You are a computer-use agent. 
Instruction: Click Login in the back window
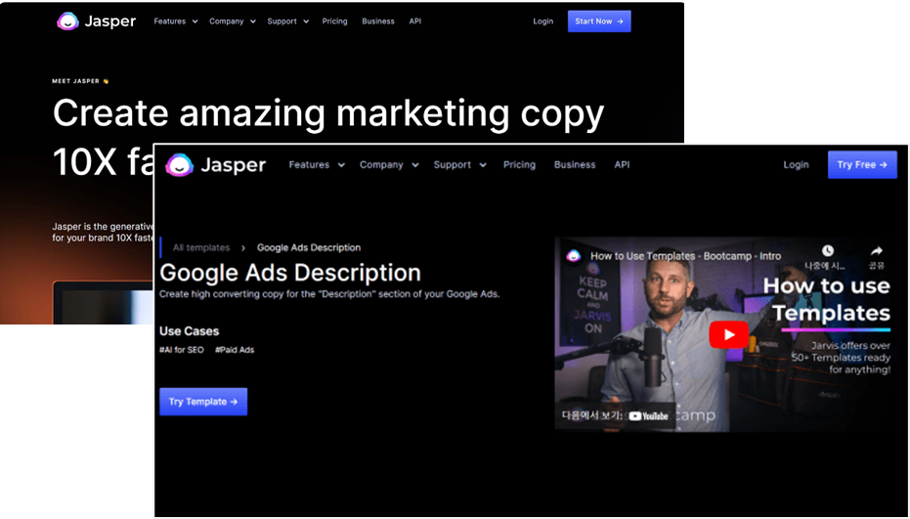click(543, 22)
